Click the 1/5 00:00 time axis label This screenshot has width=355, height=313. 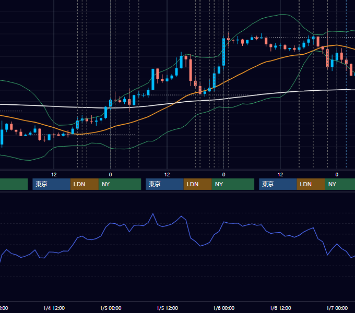111,308
